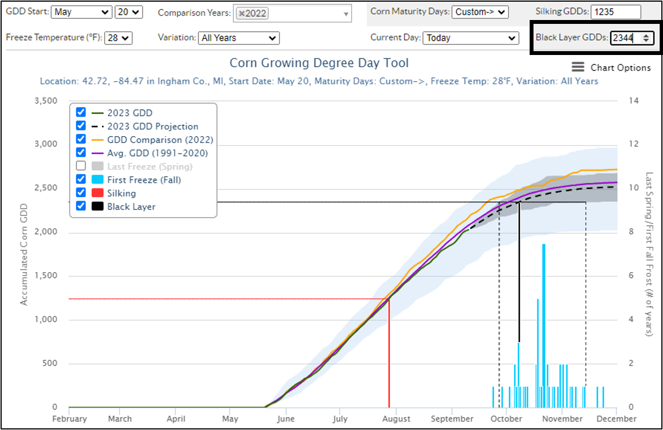Hide the Silking marker
This screenshot has height=430, width=663.
[x=81, y=193]
